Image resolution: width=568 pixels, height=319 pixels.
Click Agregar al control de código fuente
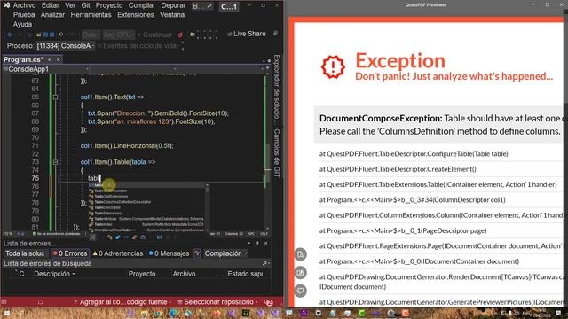point(122,302)
